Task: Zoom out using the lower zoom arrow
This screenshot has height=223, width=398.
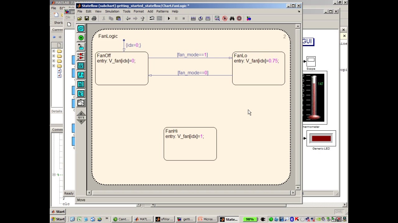Action: (x=81, y=122)
